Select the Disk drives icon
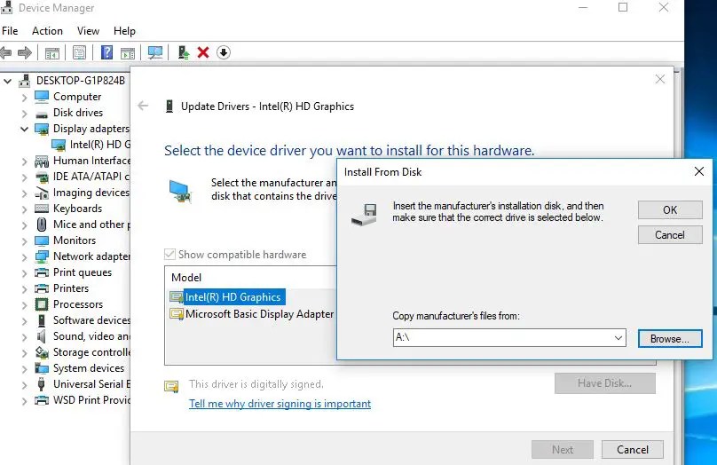717x465 pixels. (x=42, y=114)
